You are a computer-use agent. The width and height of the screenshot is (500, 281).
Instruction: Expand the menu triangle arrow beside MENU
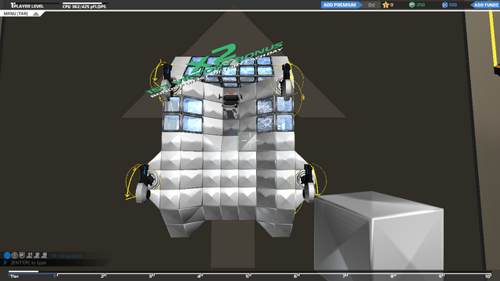[x=36, y=14]
